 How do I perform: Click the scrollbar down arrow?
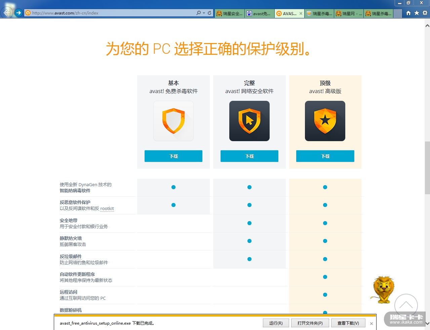click(427, 323)
